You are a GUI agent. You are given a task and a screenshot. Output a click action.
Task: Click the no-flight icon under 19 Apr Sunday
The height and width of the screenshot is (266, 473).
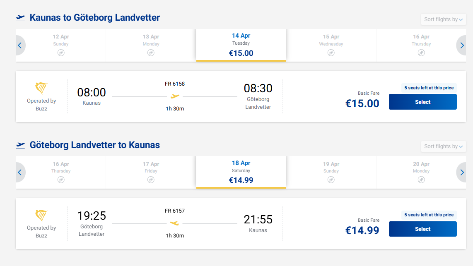[x=331, y=180]
